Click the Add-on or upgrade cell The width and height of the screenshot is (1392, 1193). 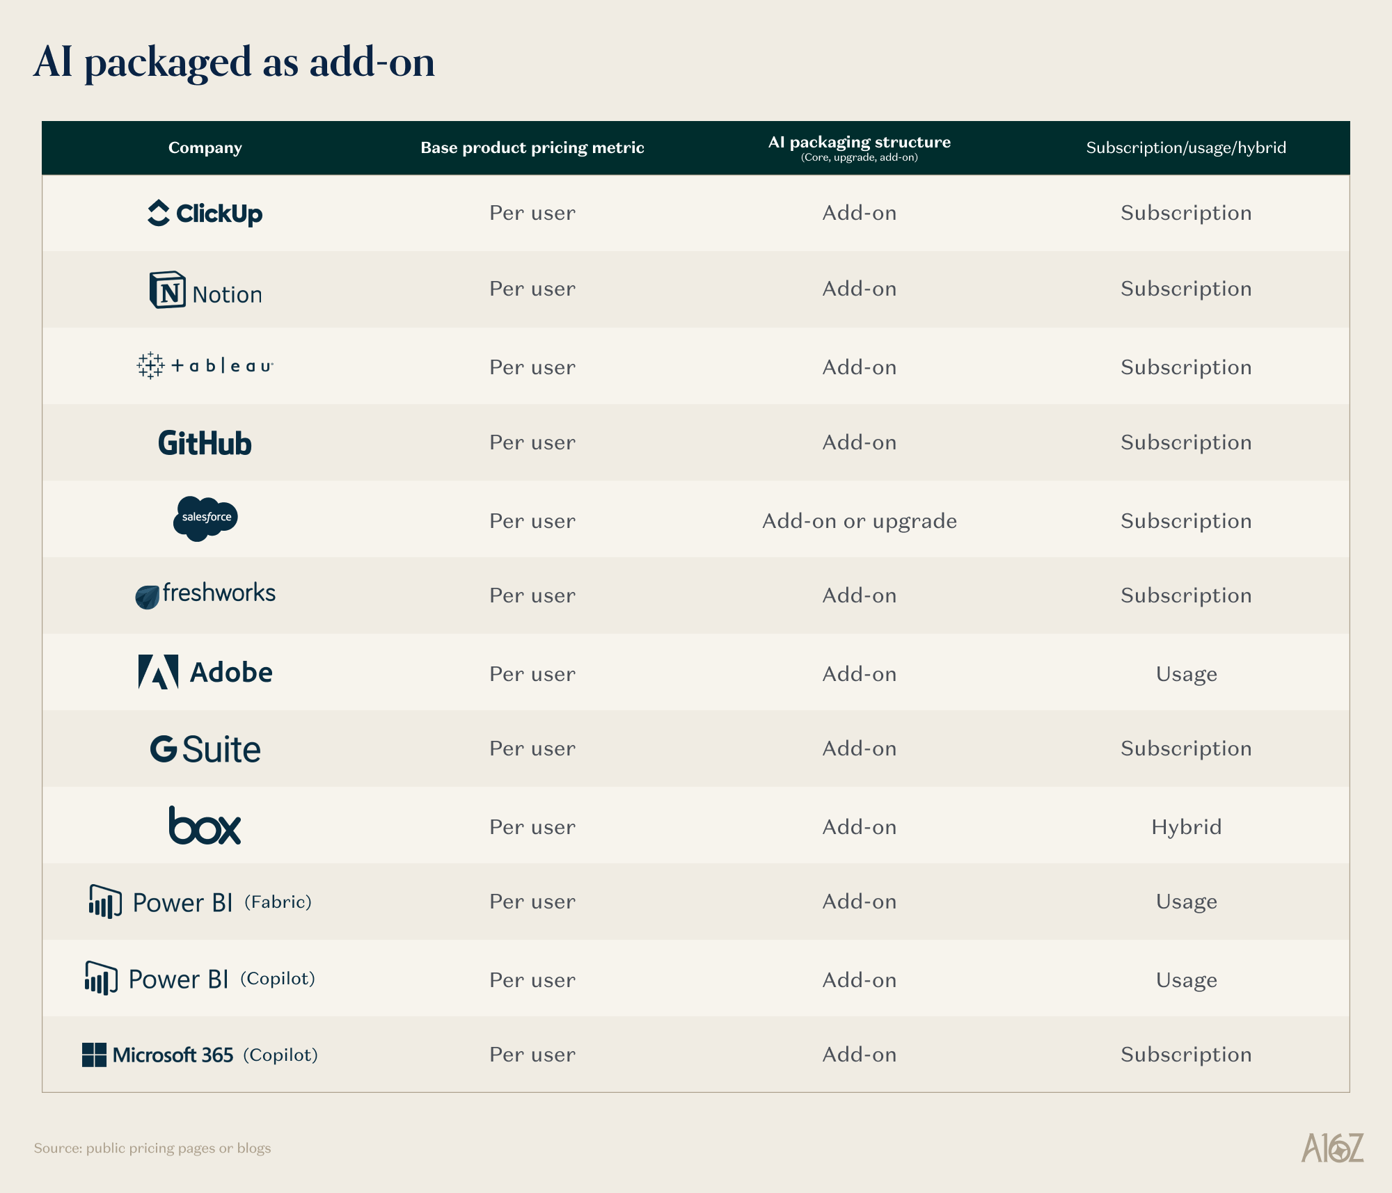pos(859,520)
